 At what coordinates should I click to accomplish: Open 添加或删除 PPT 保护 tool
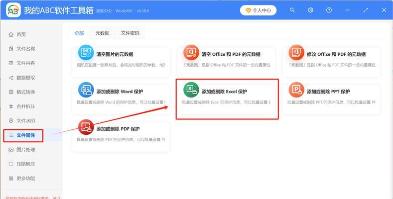pos(328,92)
